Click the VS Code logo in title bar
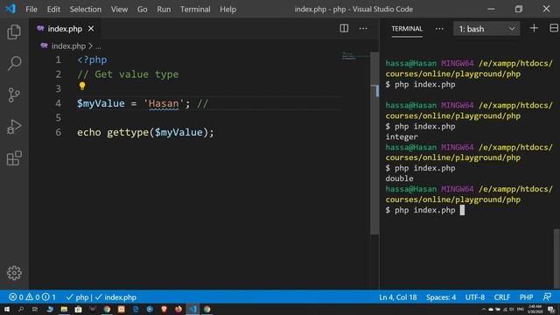The width and height of the screenshot is (560, 315). click(10, 9)
